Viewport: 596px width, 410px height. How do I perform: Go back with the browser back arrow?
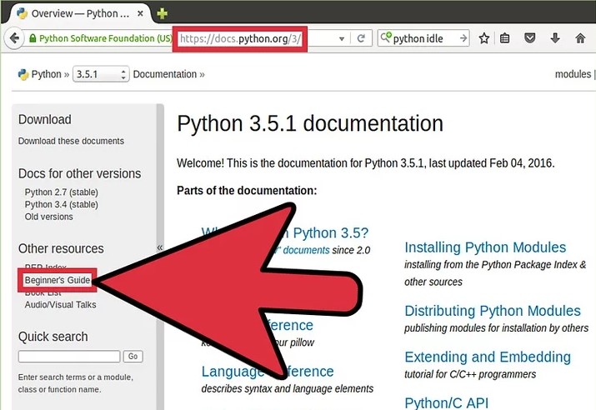pyautogui.click(x=13, y=38)
